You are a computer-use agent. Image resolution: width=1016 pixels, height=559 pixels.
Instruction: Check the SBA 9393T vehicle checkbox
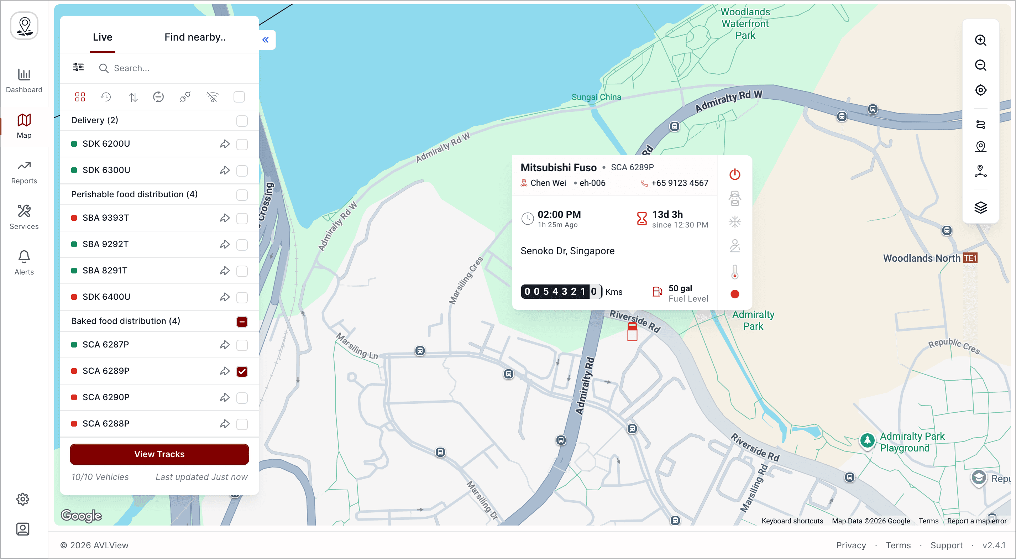242,218
